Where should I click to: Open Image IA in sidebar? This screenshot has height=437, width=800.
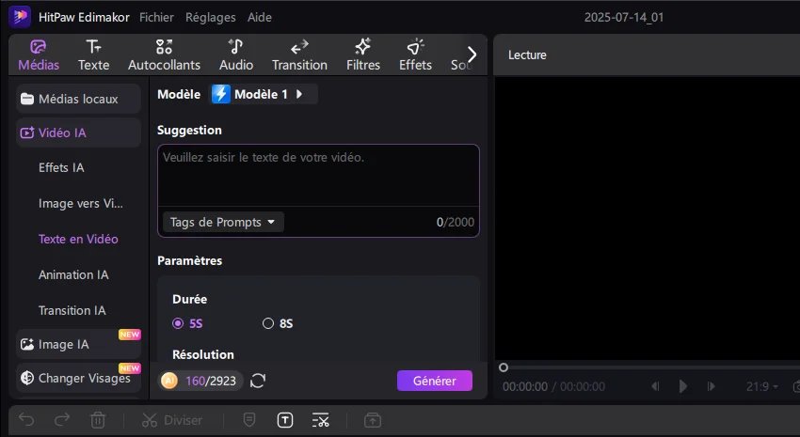78,344
